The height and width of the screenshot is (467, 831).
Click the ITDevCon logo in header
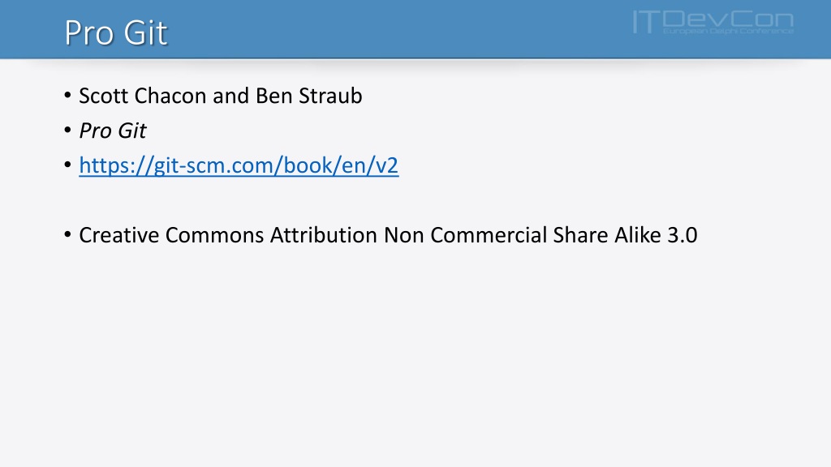pyautogui.click(x=713, y=22)
